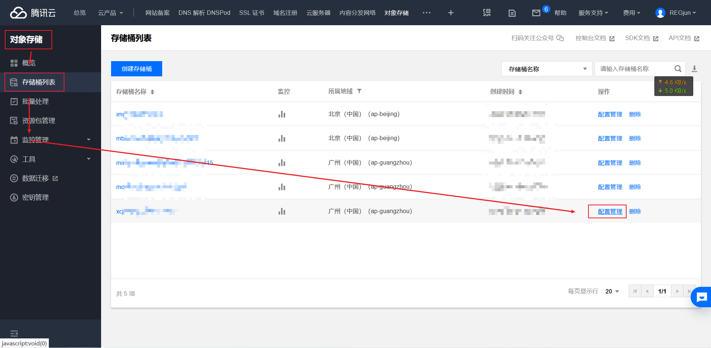Open 服务支持 dropdown
Image resolution: width=711 pixels, height=348 pixels.
coord(593,13)
